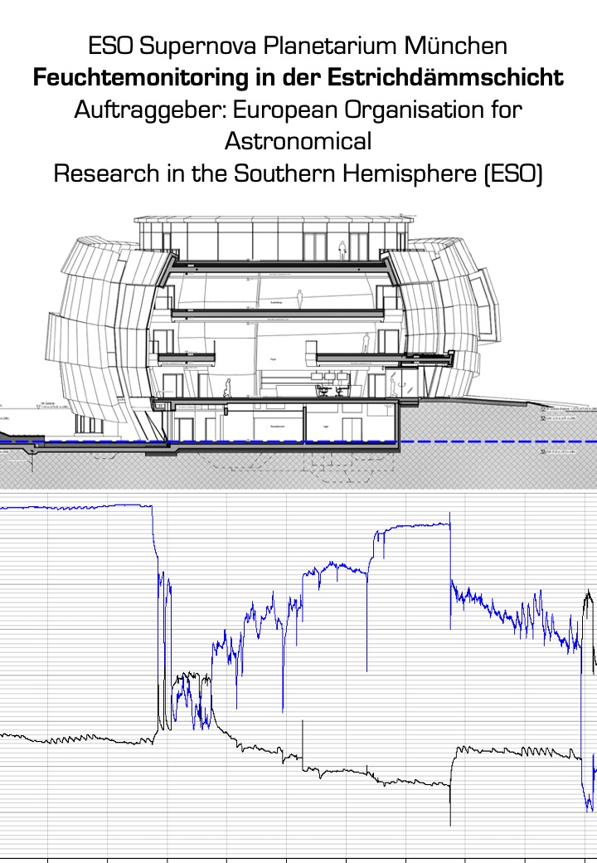Click the title "ESO Supernova Planetarium München"

298,46
